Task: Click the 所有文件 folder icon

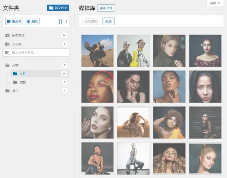Action: [x=7, y=36]
